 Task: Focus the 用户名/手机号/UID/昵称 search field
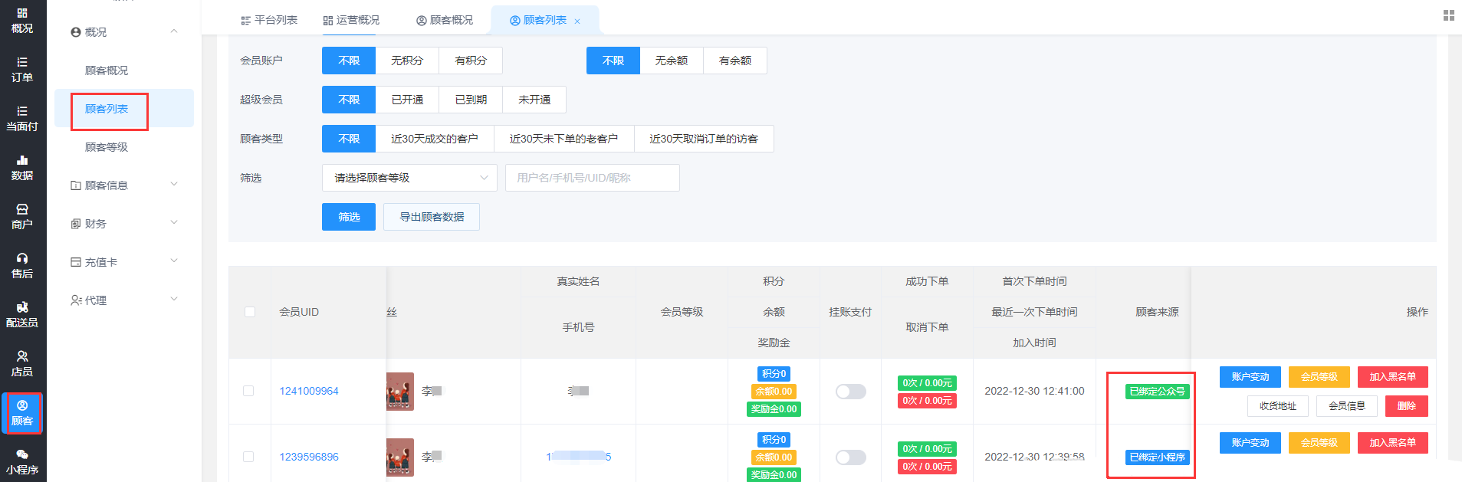(593, 178)
